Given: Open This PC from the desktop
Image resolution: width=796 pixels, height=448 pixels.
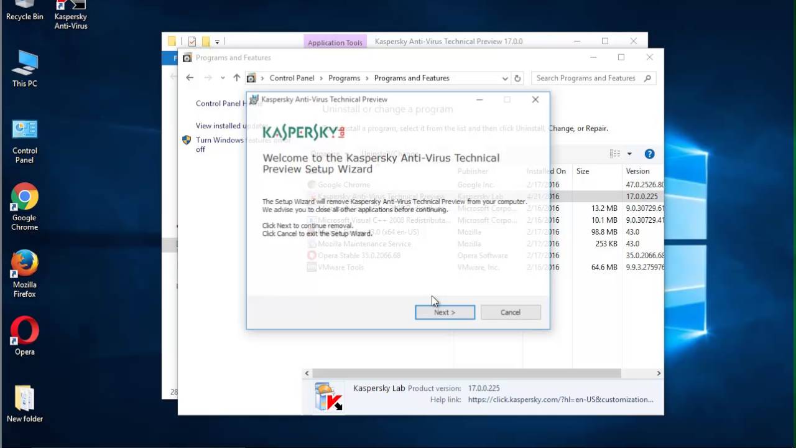Looking at the screenshot, I should (x=25, y=69).
